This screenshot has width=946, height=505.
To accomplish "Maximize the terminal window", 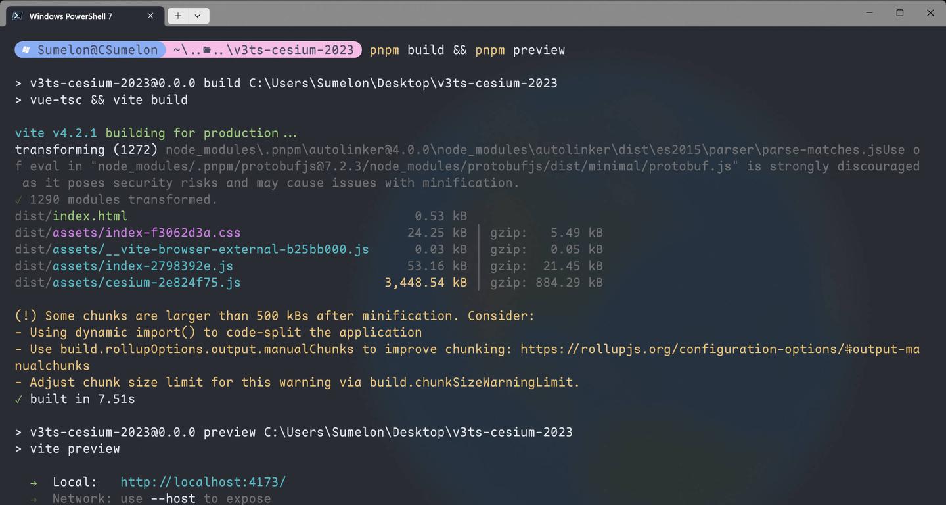I will pyautogui.click(x=899, y=12).
